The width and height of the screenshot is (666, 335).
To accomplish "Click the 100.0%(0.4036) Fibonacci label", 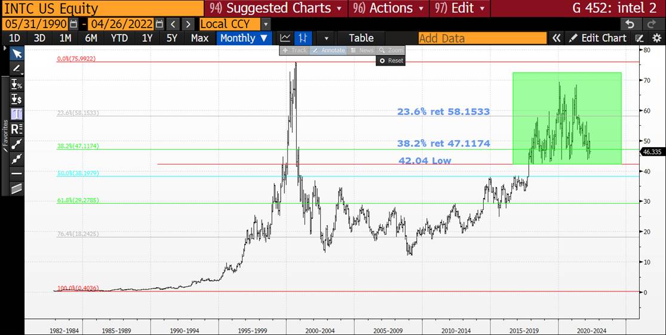I will 78,289.
